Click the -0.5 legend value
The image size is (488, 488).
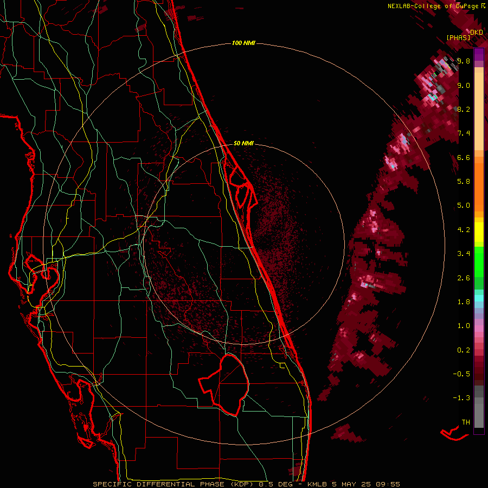461,374
